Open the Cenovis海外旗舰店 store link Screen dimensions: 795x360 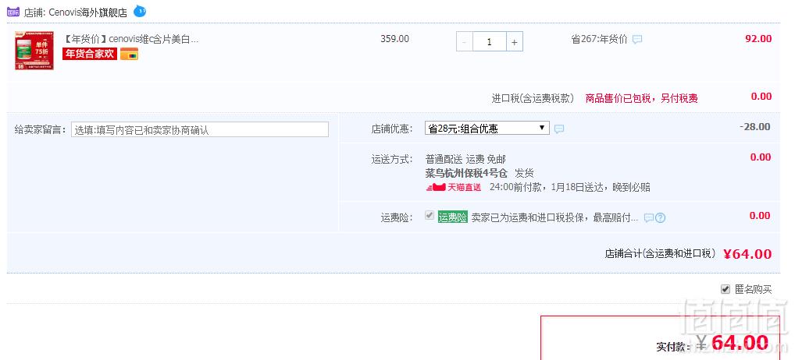tap(87, 12)
